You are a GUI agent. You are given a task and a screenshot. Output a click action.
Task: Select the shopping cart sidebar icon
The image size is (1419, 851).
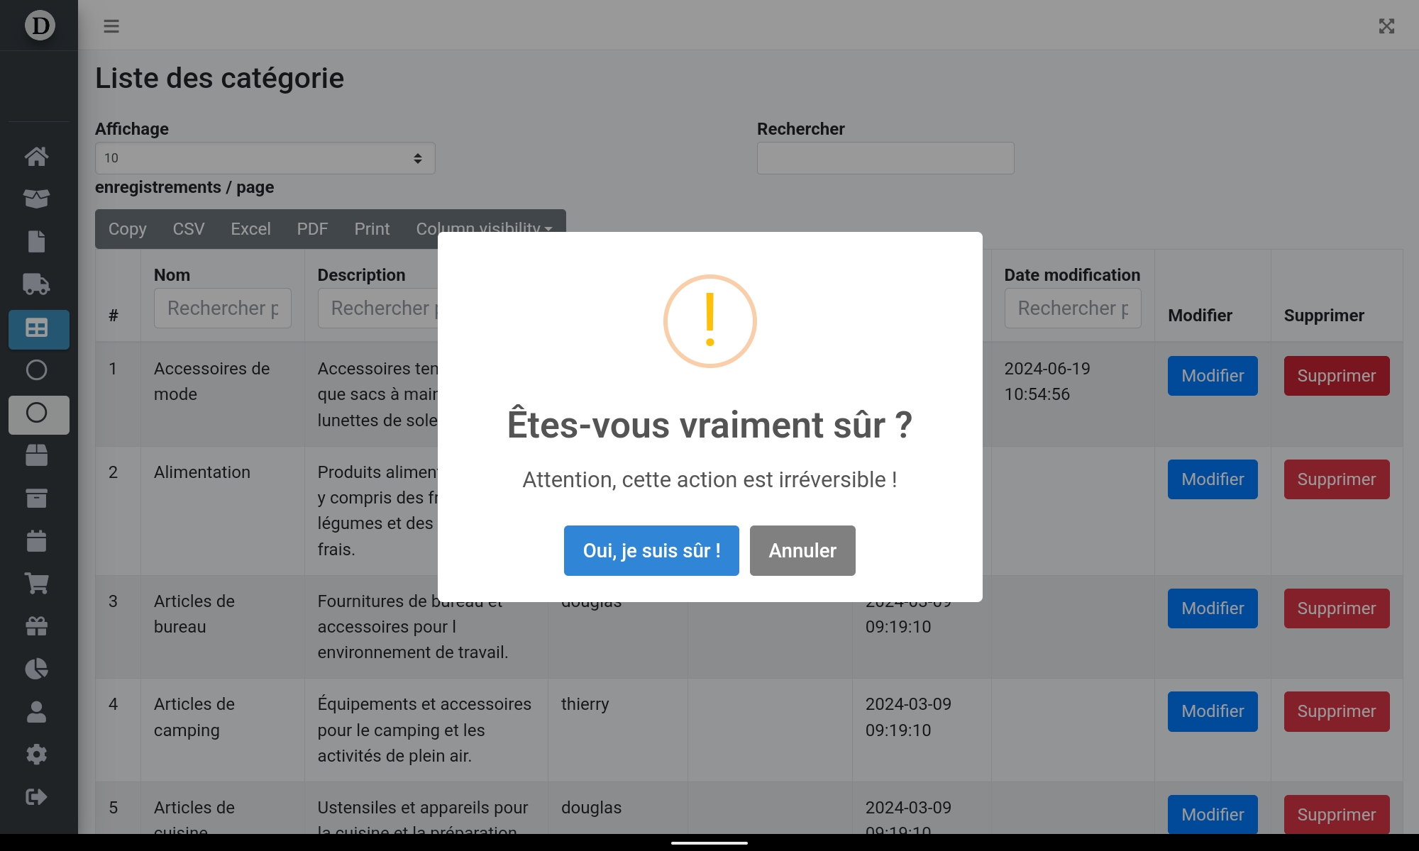[x=37, y=584]
